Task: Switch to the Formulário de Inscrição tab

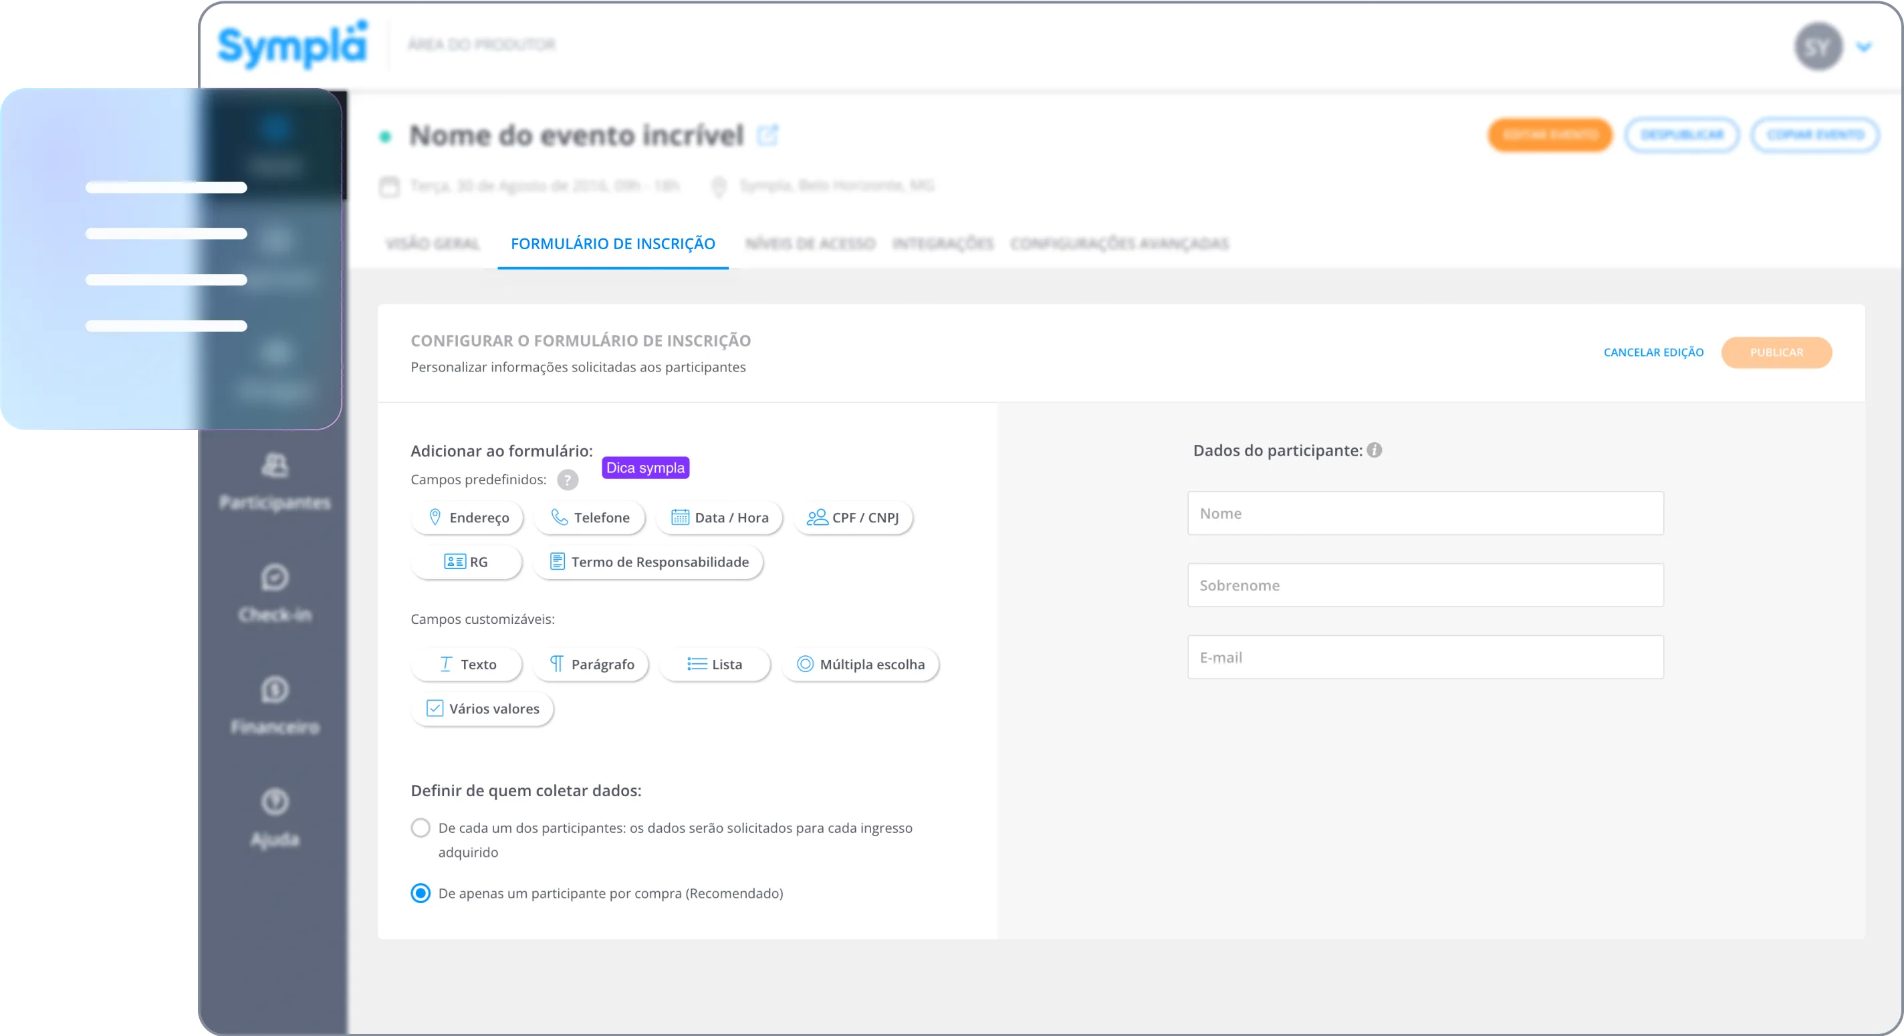Action: [613, 244]
